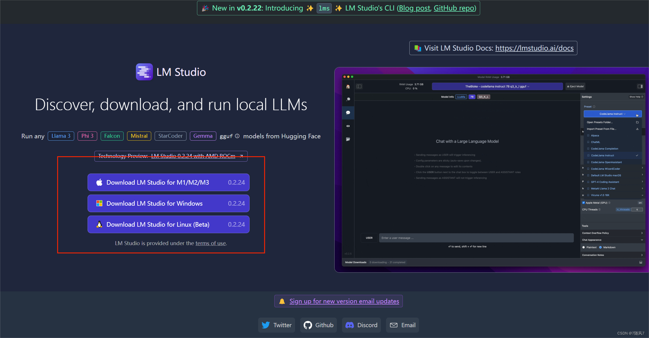Select the Markdown radio button
This screenshot has height=338, width=649.
pyautogui.click(x=600, y=247)
